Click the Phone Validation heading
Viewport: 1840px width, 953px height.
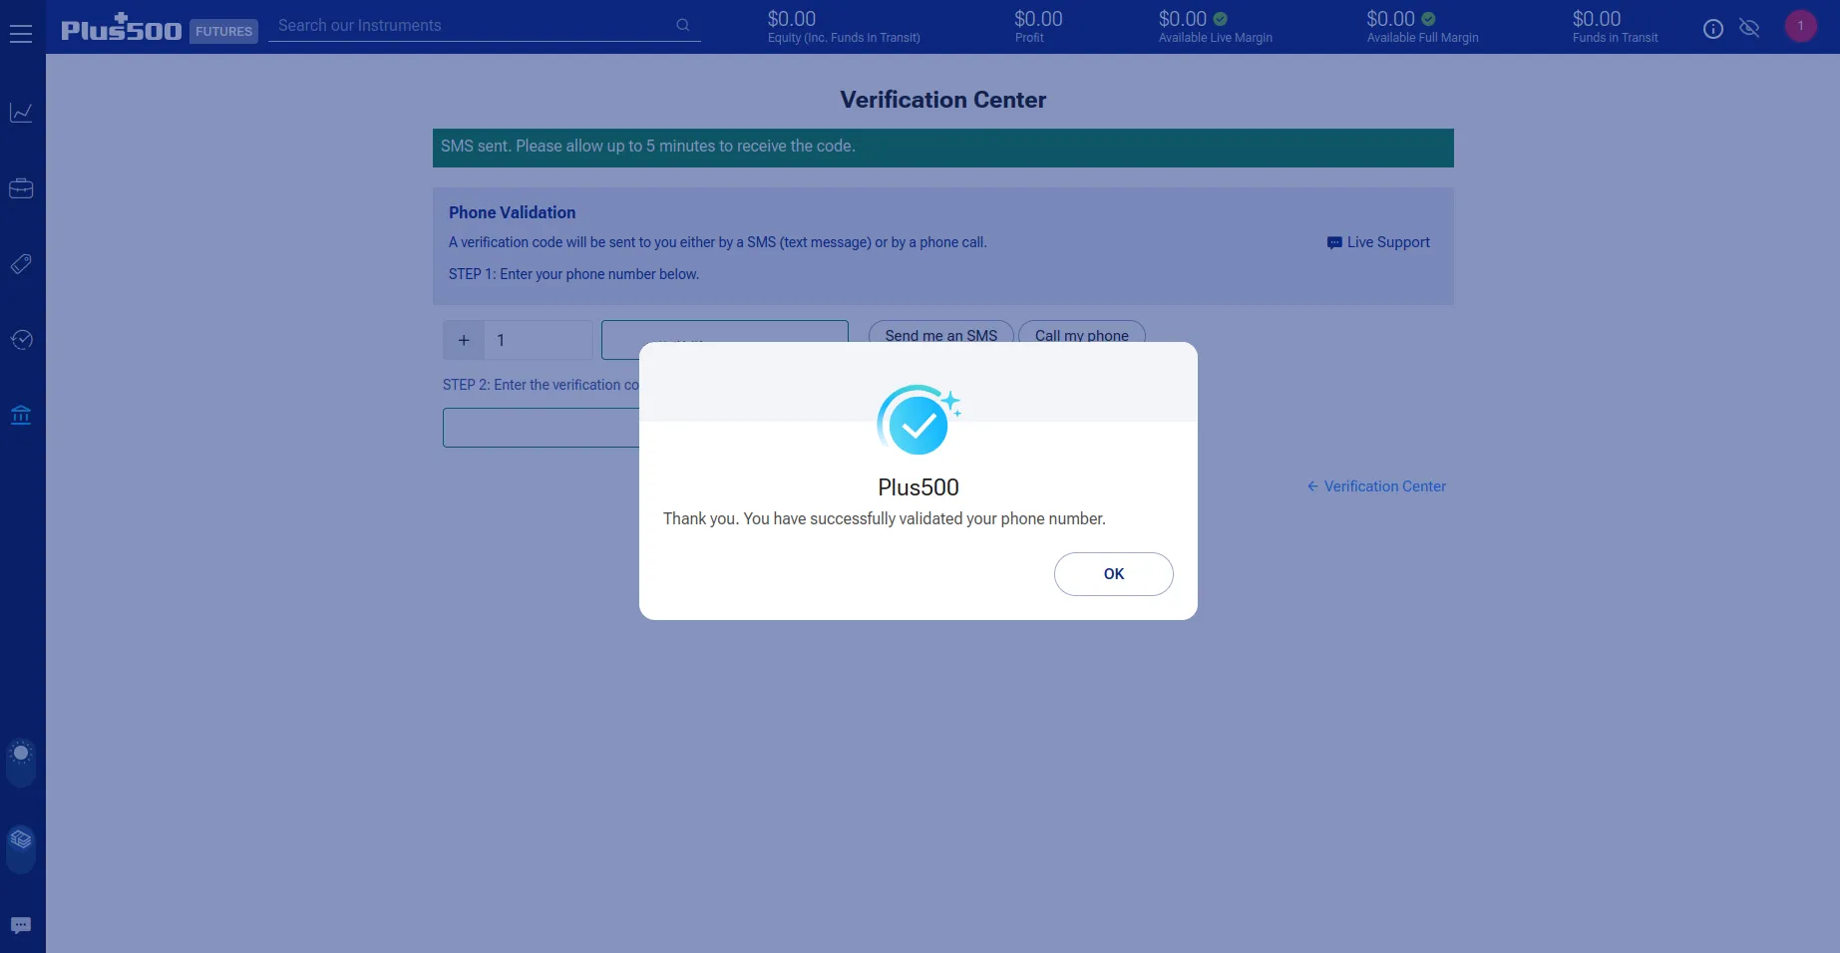tap(512, 212)
